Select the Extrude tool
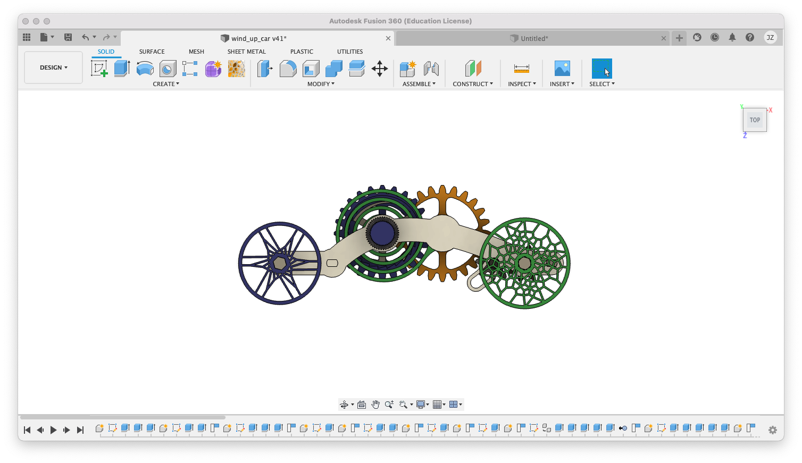 click(122, 69)
